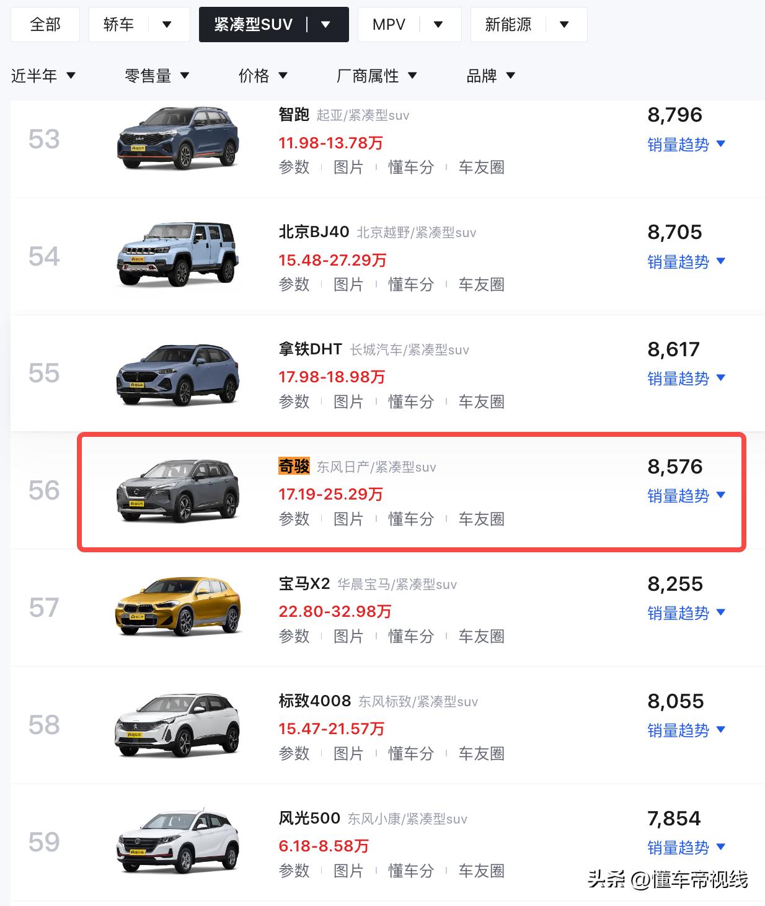View 图片 for 标致4008
This screenshot has height=906, width=765.
348,753
